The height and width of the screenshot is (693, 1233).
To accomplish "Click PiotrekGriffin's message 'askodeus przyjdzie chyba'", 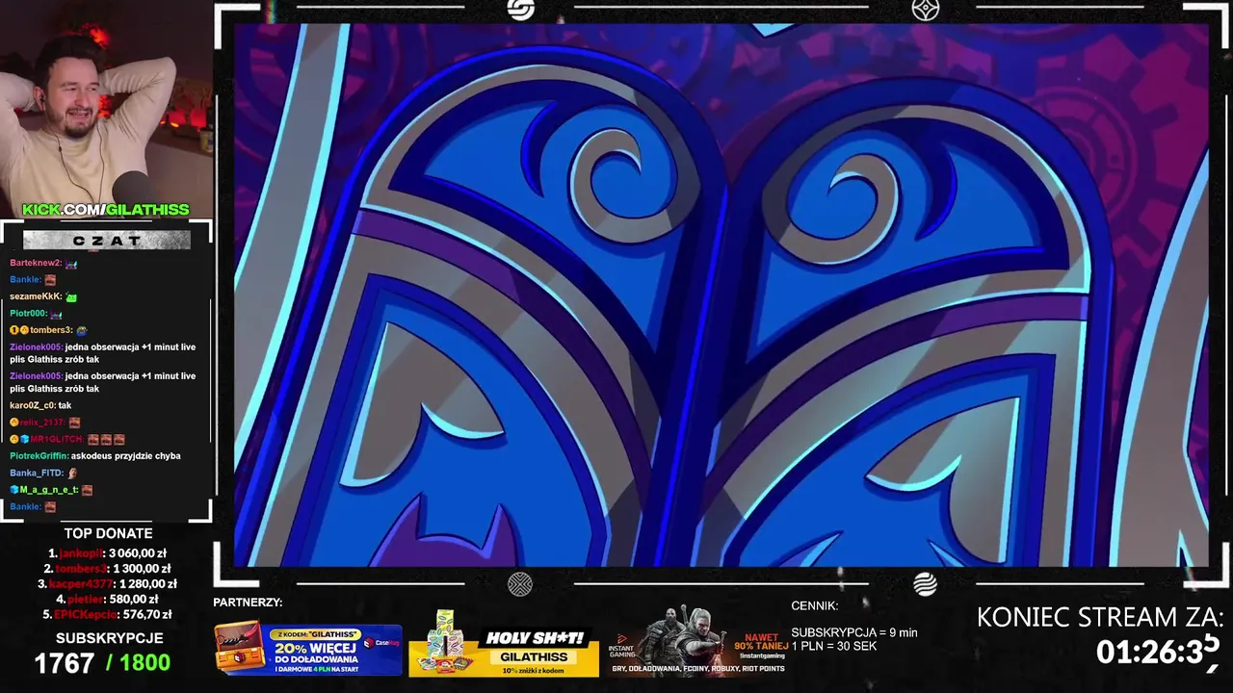I will 125,456.
